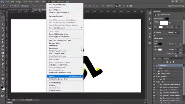Select the Elliptical Marquee tool

3,17
